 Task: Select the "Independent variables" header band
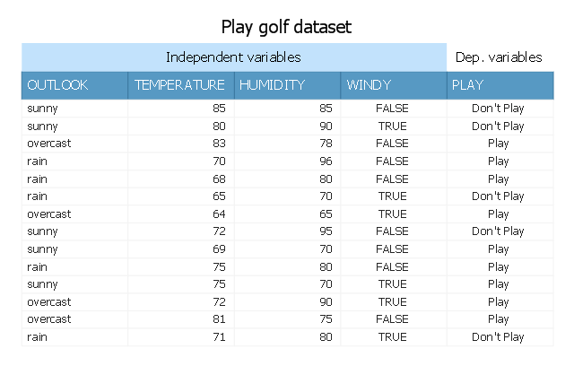tap(233, 57)
